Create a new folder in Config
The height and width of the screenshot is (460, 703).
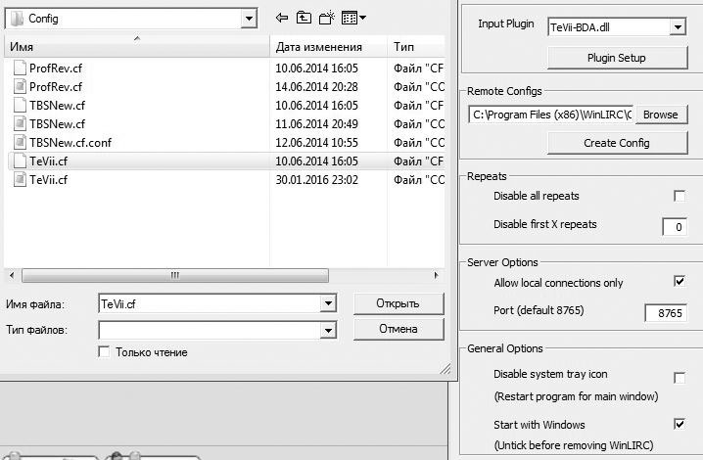tap(327, 18)
